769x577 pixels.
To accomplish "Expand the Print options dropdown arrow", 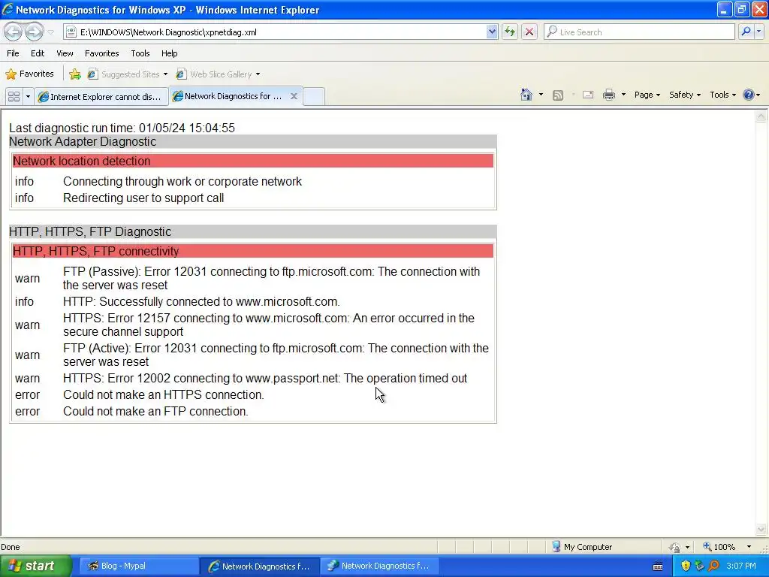I will pos(623,95).
